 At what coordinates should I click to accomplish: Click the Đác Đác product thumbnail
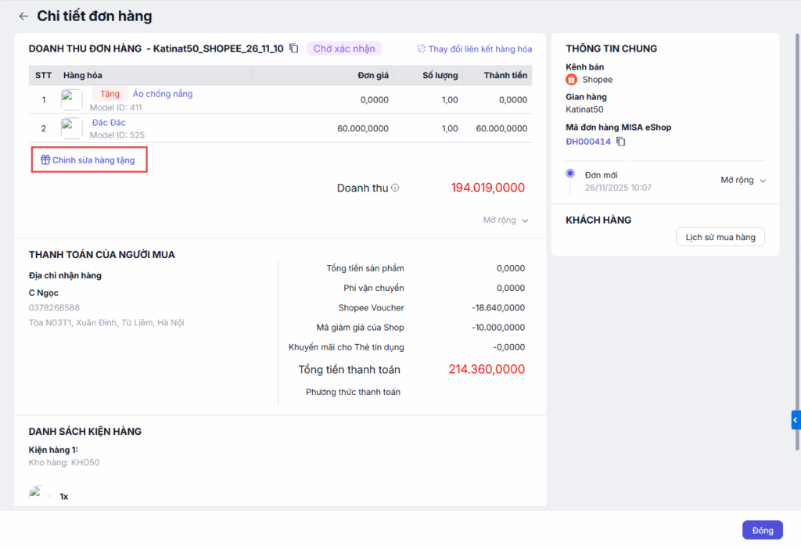click(72, 128)
